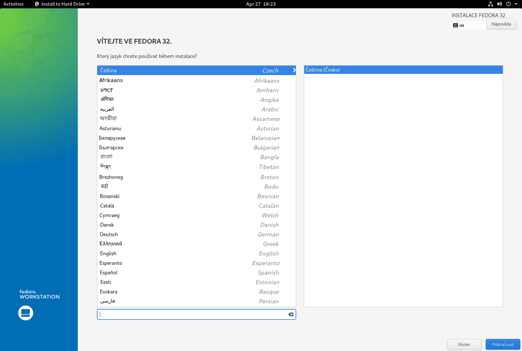Open Install to Hard Drive app menu
This screenshot has height=351, width=522.
62,4
